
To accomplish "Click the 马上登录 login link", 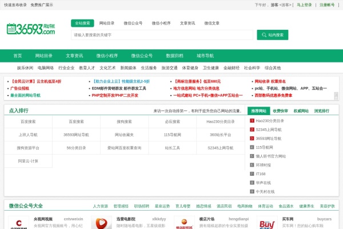I will coord(304,5).
